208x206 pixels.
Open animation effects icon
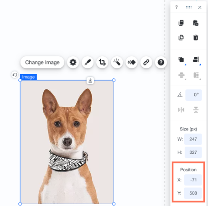(131, 62)
